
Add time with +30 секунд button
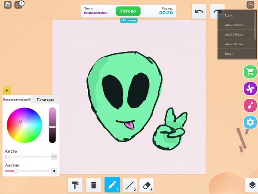(129, 20)
